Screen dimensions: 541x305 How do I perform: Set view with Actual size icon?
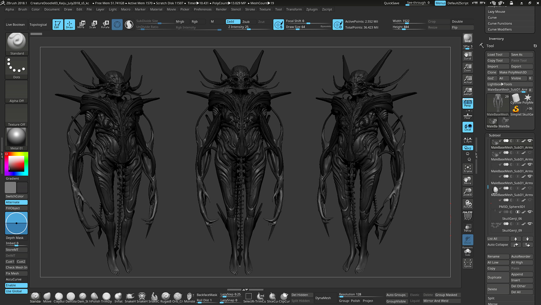point(468,79)
